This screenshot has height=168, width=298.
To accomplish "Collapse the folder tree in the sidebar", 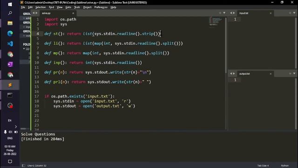I will pos(24,49).
